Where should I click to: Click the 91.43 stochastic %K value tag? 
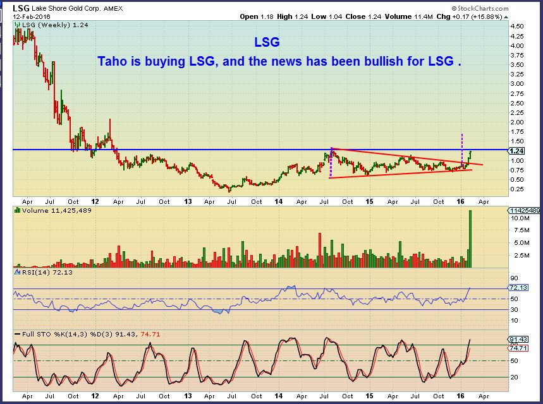[518, 340]
